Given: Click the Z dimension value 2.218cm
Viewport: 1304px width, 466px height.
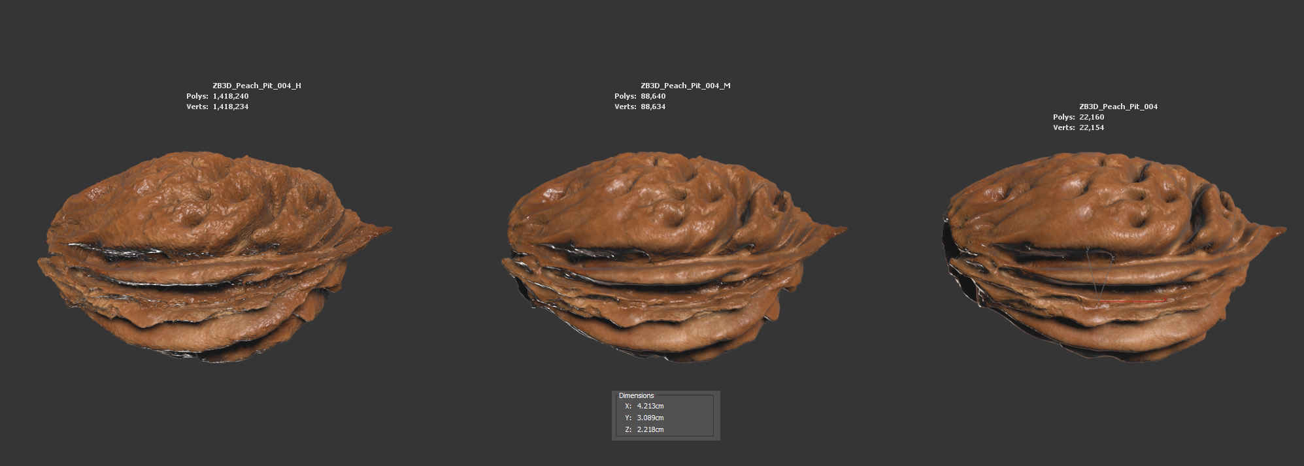Looking at the screenshot, I should [650, 429].
